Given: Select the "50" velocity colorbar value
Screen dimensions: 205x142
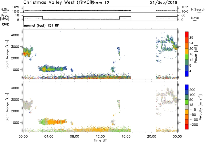Looking at the screenshot, I should 191,100.
